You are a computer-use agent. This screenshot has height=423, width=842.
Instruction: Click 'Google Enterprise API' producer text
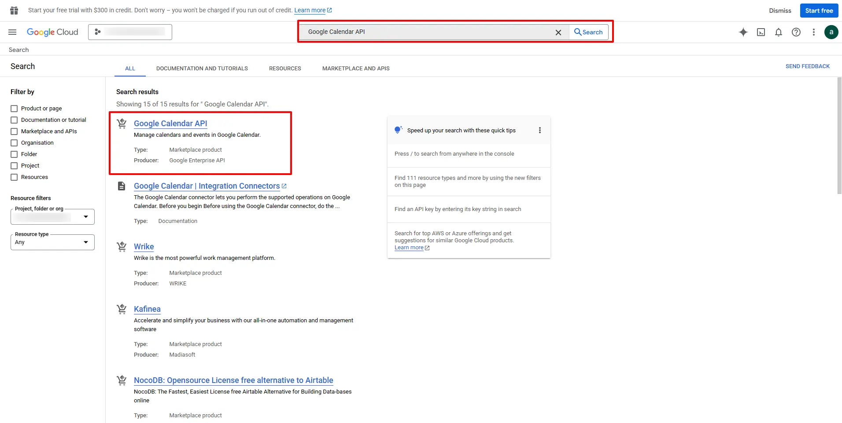coord(197,160)
